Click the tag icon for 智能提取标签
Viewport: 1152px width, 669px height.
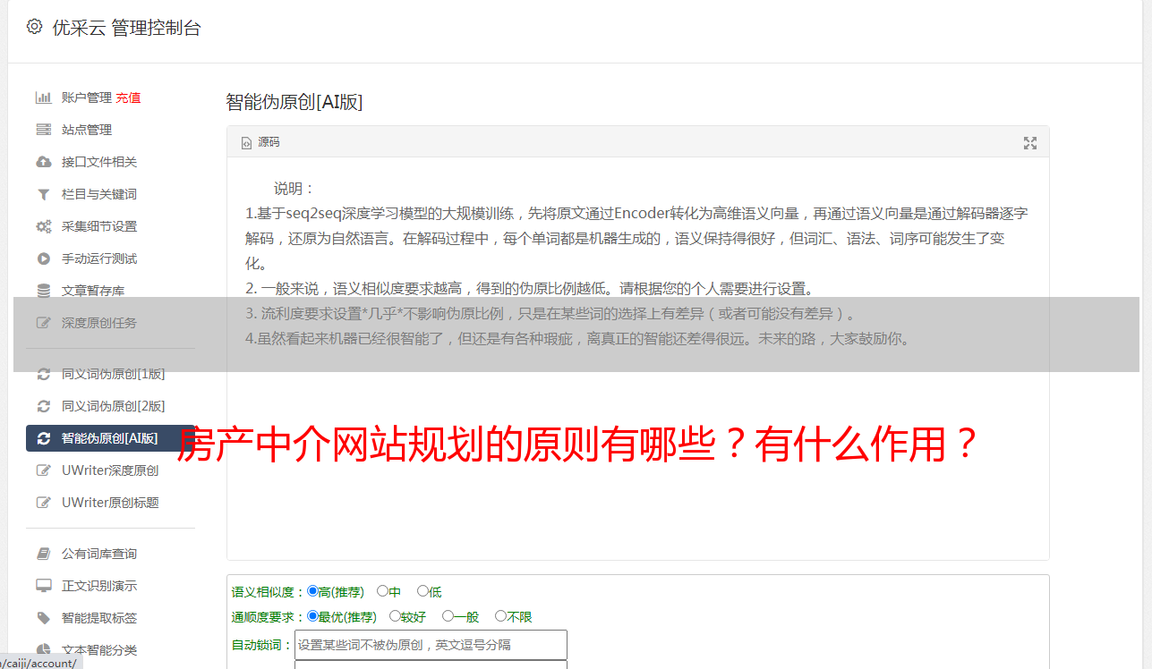point(43,618)
